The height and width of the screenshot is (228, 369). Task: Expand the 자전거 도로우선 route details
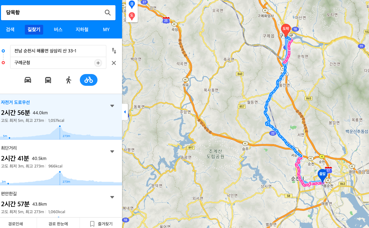point(112,106)
